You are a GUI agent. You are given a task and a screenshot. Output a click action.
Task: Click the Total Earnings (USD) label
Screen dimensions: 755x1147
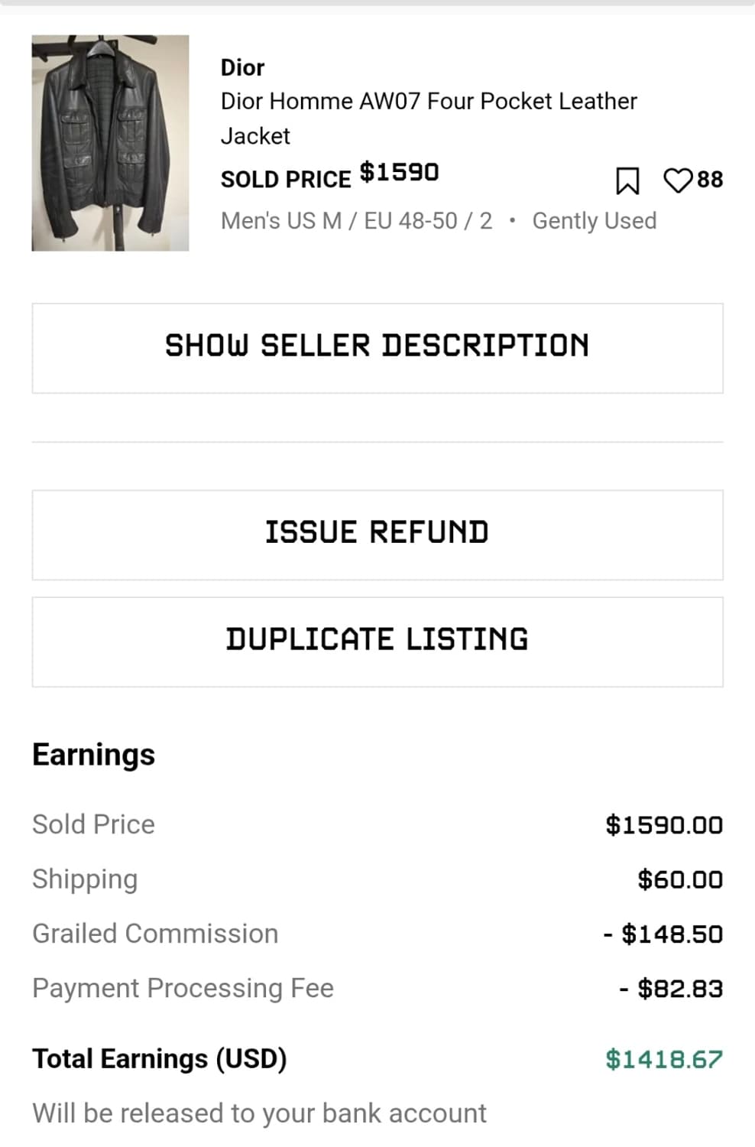(x=159, y=1059)
